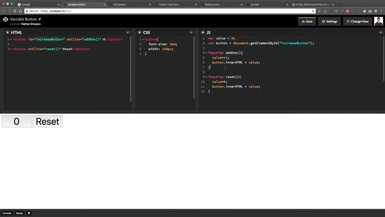
Task: Open the Assets panel
Action: click(19, 213)
